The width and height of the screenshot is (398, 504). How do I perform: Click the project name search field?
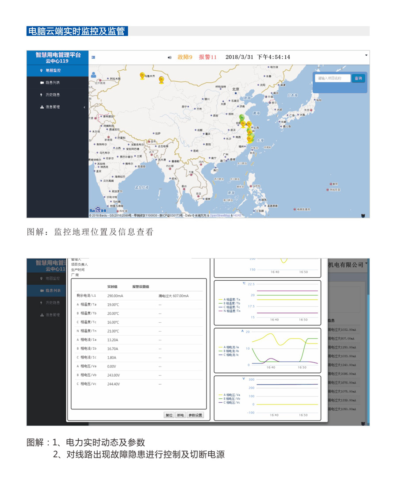[x=333, y=78]
